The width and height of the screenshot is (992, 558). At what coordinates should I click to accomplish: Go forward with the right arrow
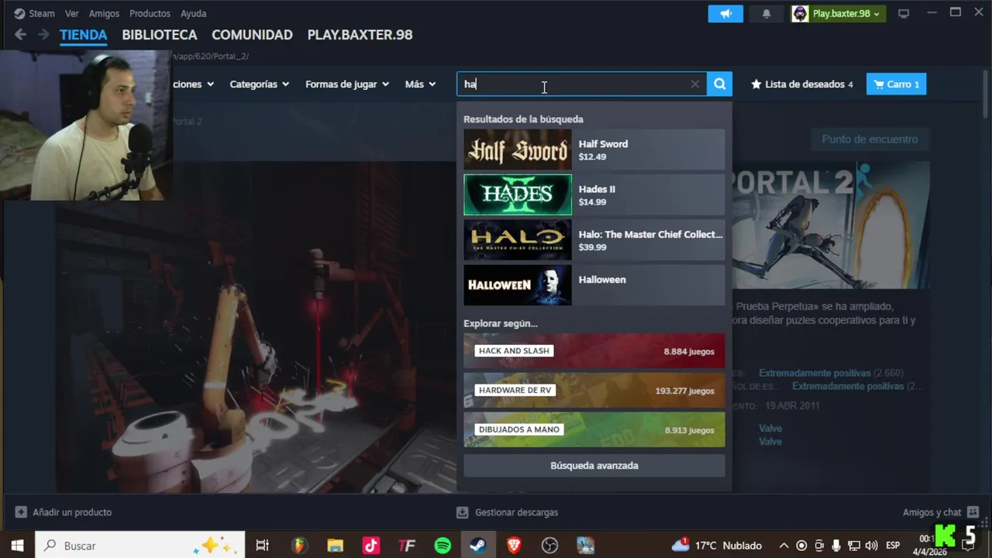point(43,34)
